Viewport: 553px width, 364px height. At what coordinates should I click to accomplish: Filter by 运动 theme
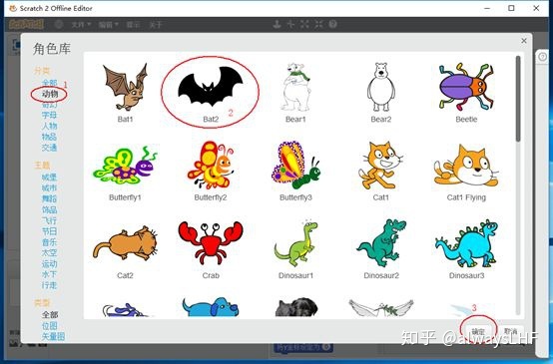click(x=49, y=264)
